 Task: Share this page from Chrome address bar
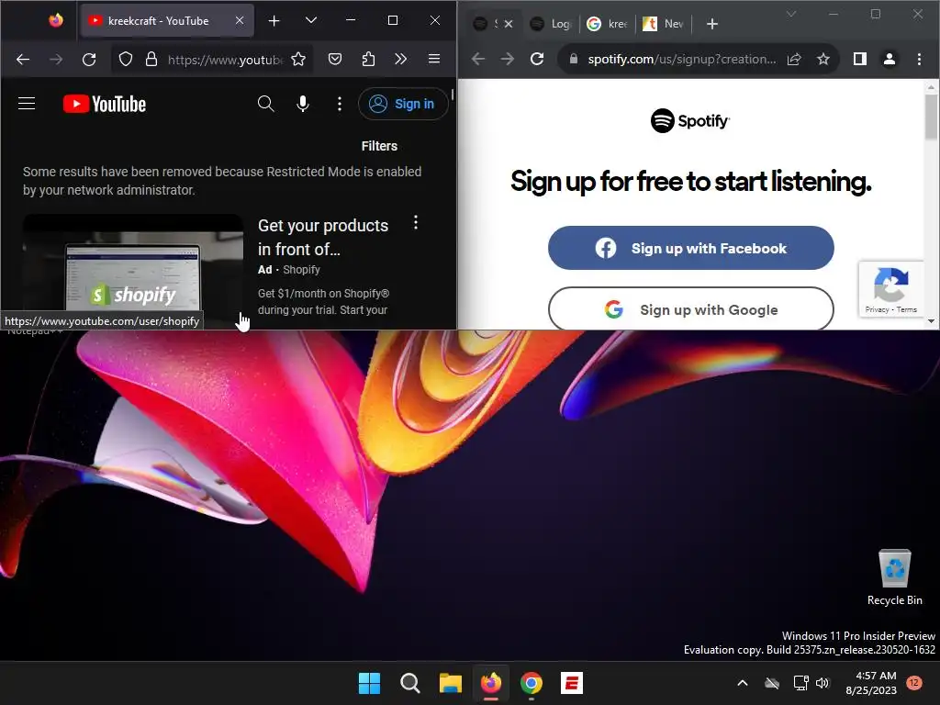coord(794,59)
